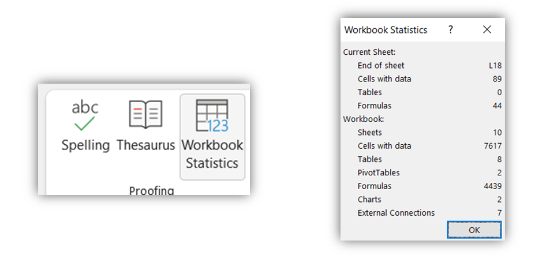Click the Current Sheet heading
Image resolution: width=550 pixels, height=259 pixels.
click(369, 52)
